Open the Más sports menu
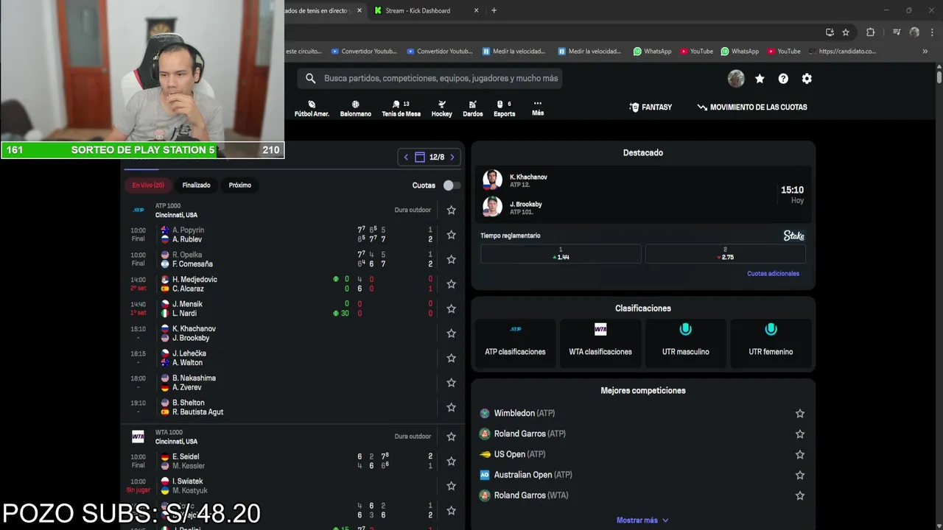This screenshot has width=943, height=530. [x=538, y=108]
